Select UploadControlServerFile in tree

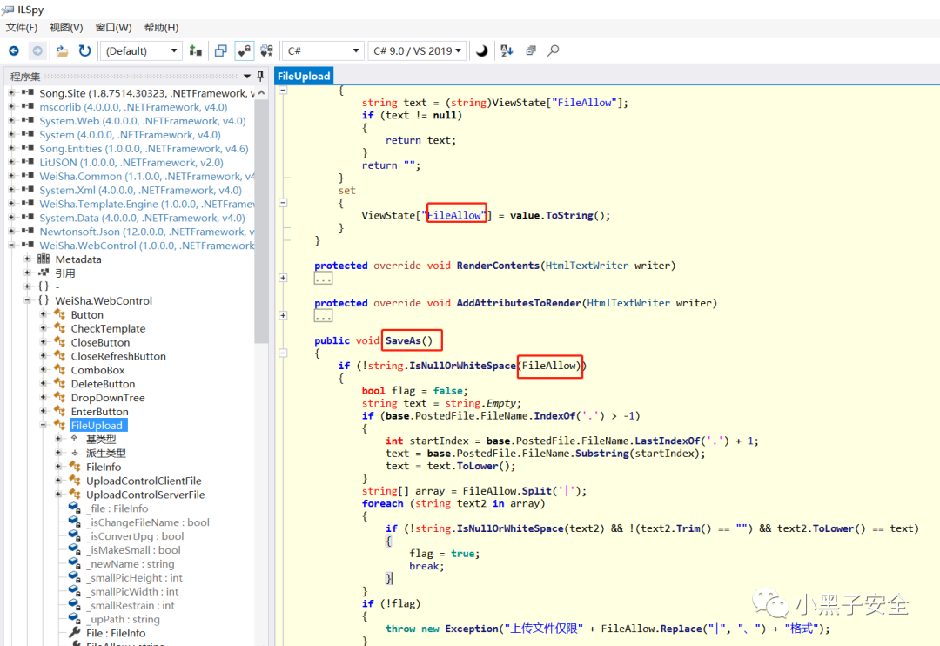pyautogui.click(x=145, y=495)
